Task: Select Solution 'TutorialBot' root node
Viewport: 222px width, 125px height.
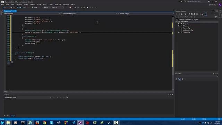Action: [x=188, y=20]
